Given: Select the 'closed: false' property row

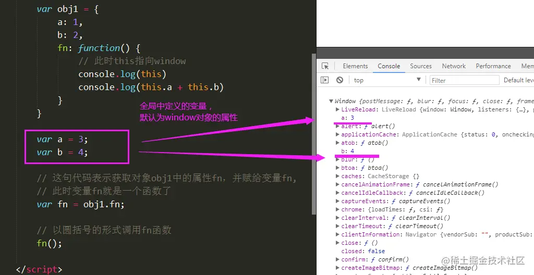Looking at the screenshot, I should tap(363, 251).
